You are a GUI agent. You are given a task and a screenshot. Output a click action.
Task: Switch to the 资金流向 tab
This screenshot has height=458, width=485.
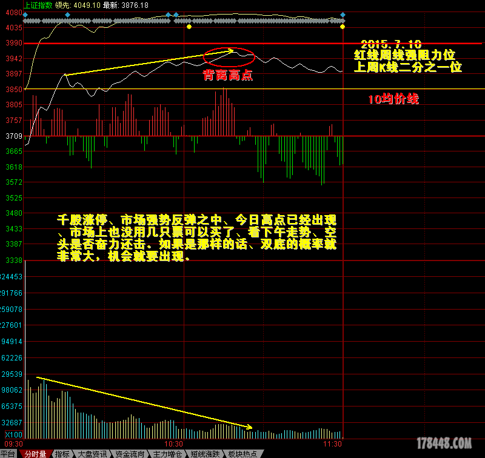point(130,454)
